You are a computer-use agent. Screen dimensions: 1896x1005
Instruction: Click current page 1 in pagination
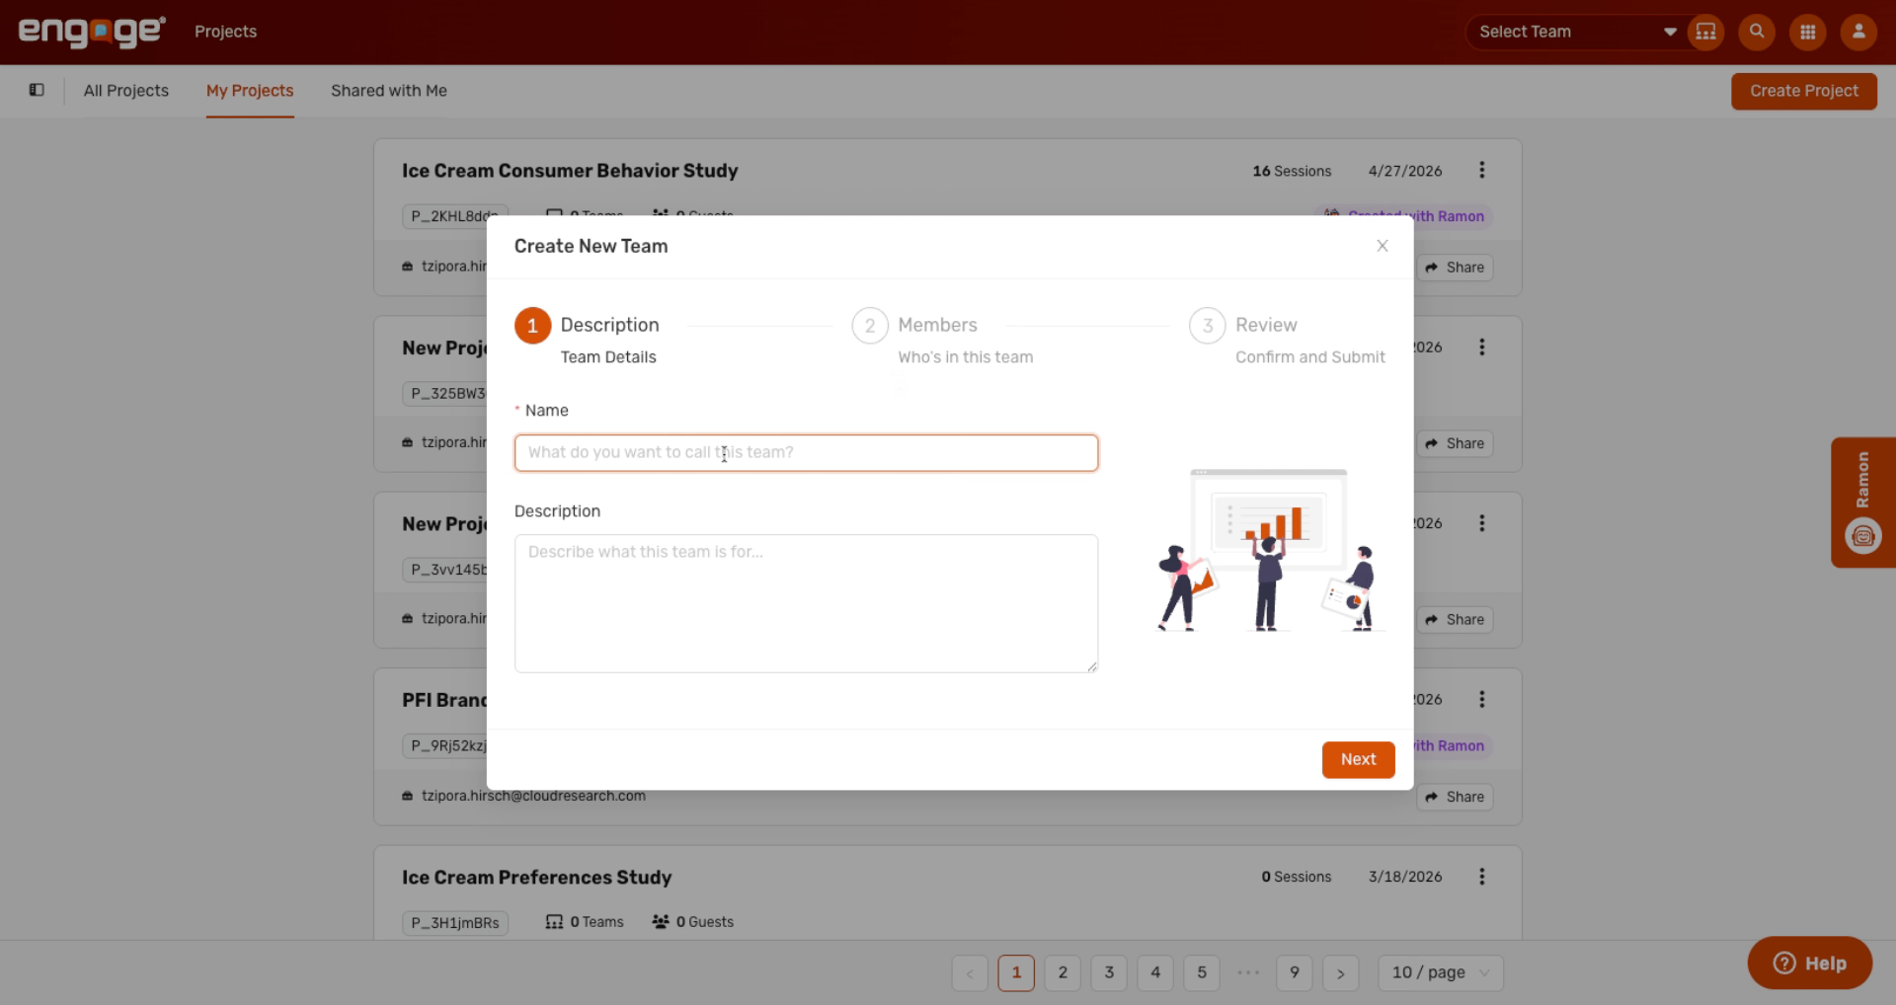point(1016,972)
